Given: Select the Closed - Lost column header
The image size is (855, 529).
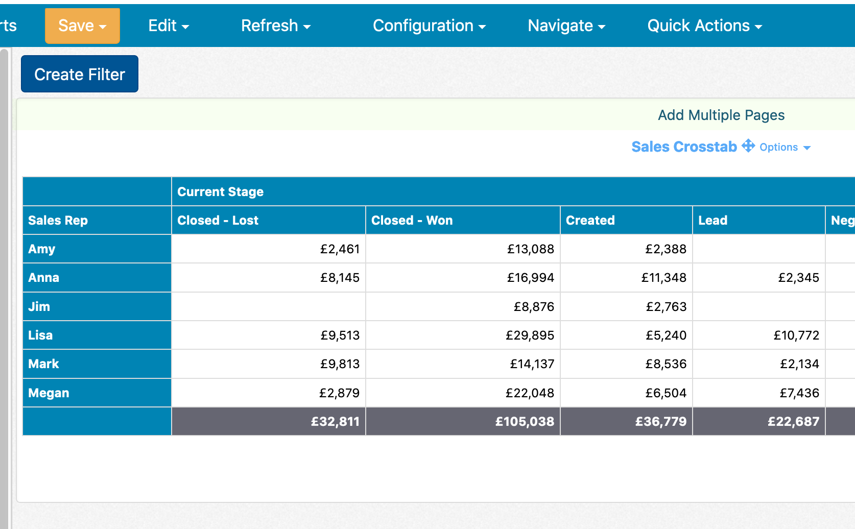Looking at the screenshot, I should click(268, 220).
